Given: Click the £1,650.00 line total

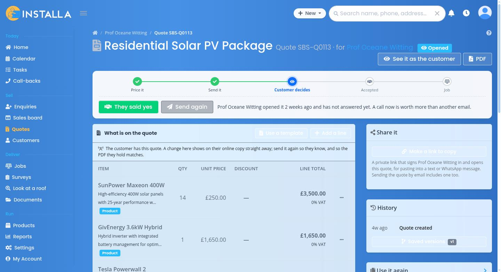Looking at the screenshot, I should click(313, 236).
